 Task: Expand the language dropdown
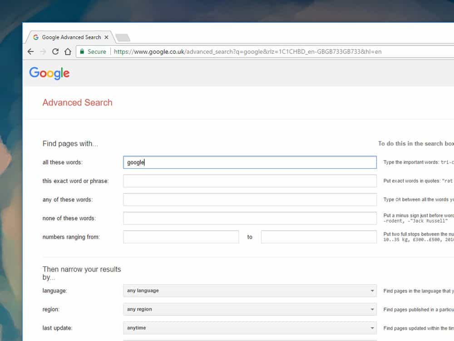[249, 291]
